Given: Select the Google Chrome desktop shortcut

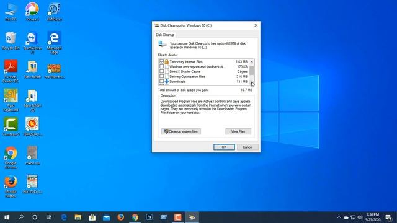Looking at the screenshot, I should coord(11,157).
